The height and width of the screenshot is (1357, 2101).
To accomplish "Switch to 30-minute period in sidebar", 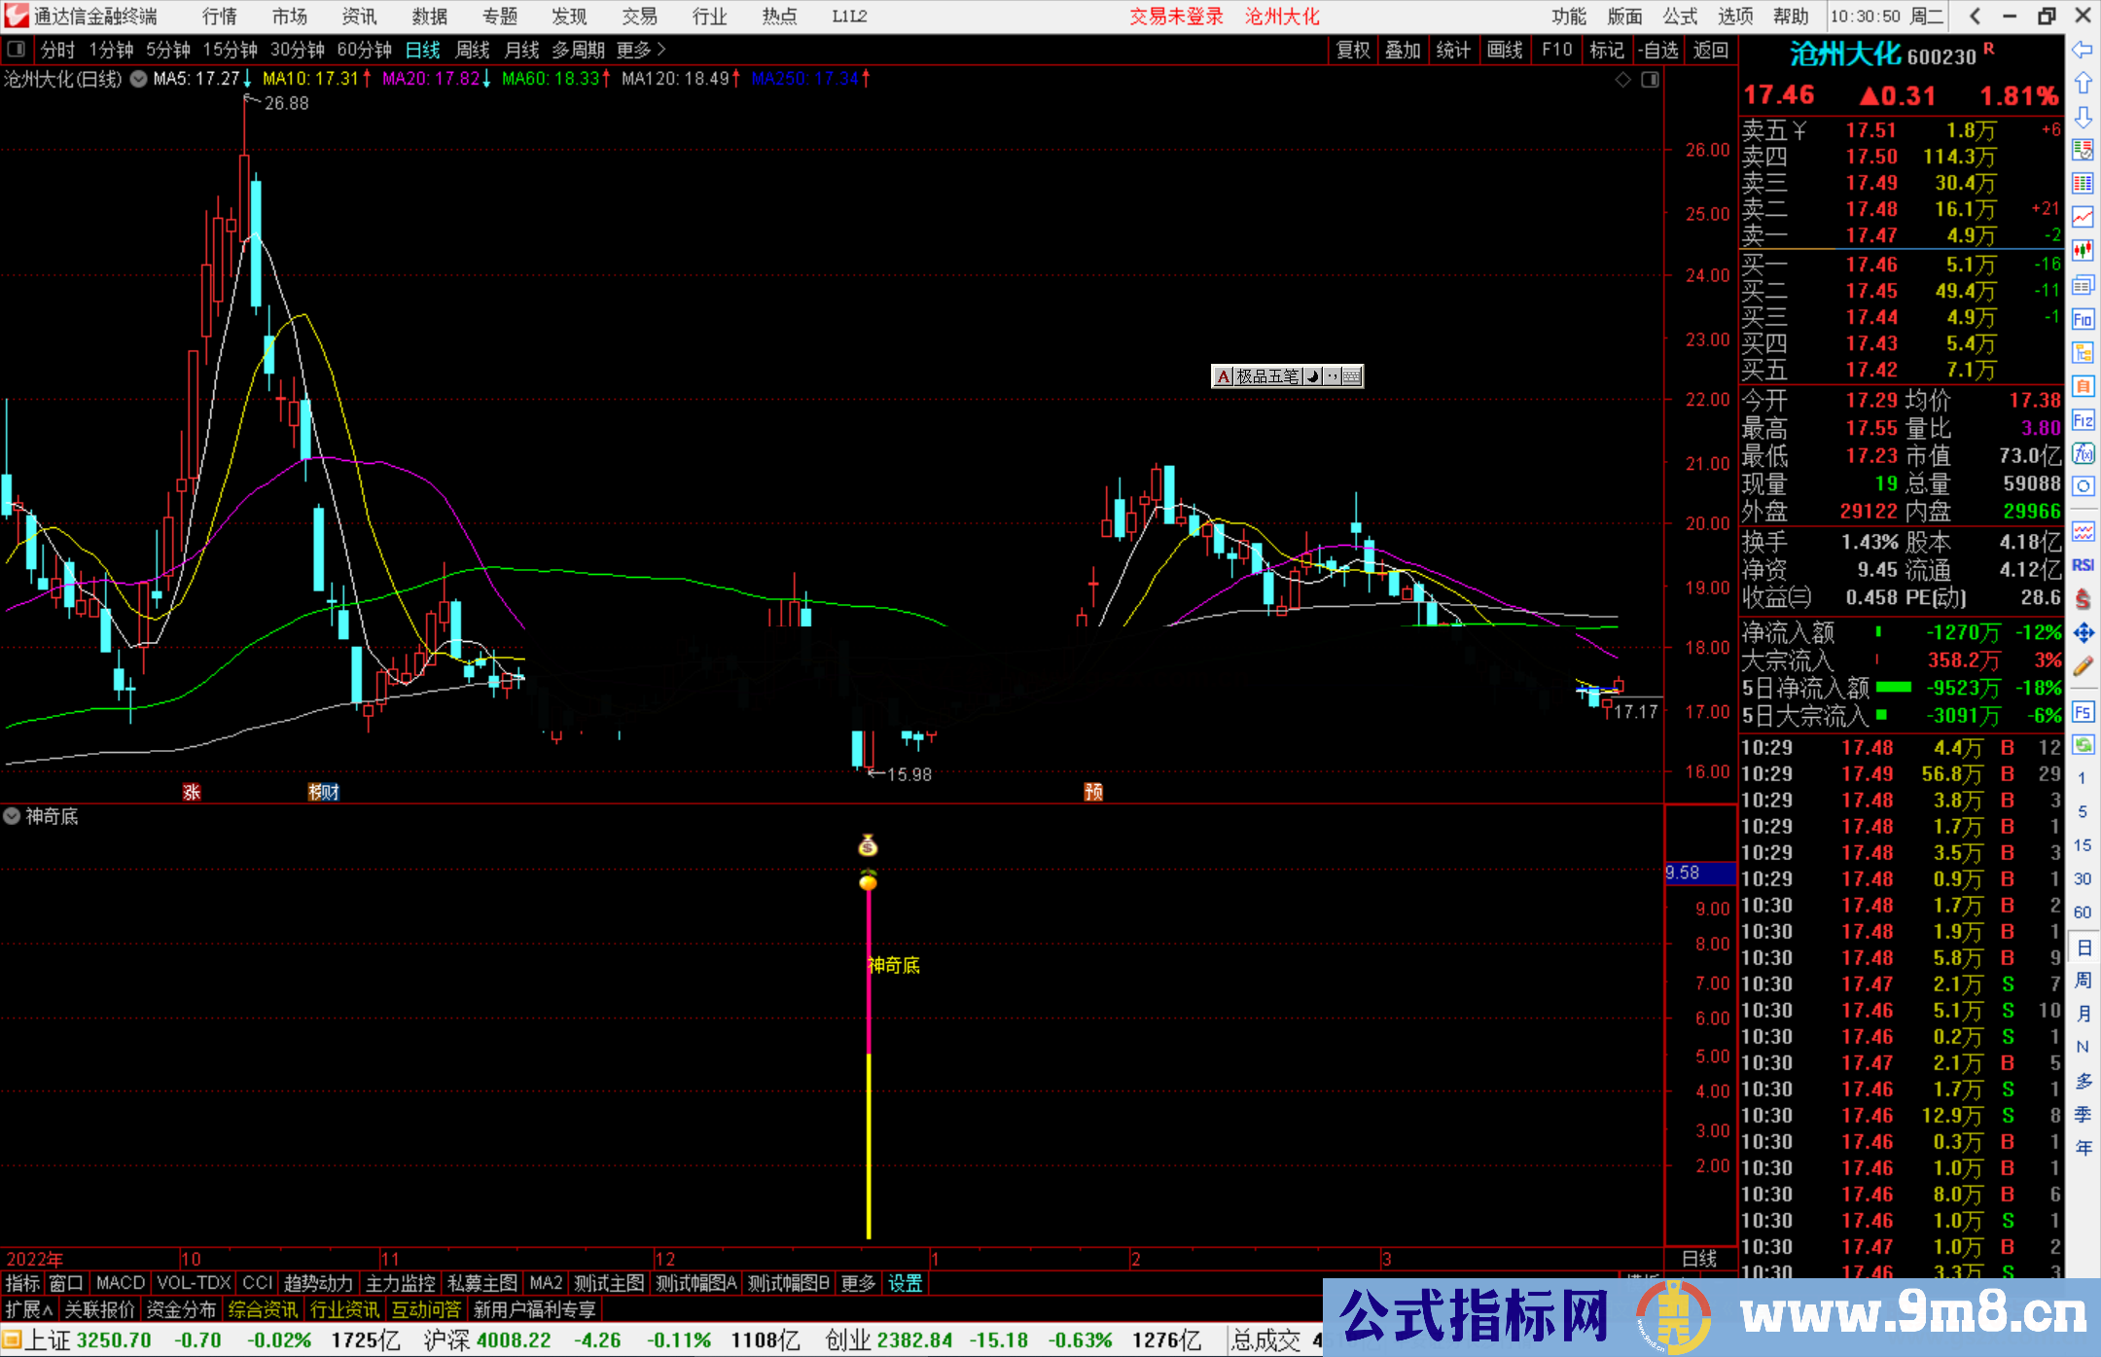I will pos(2082,879).
